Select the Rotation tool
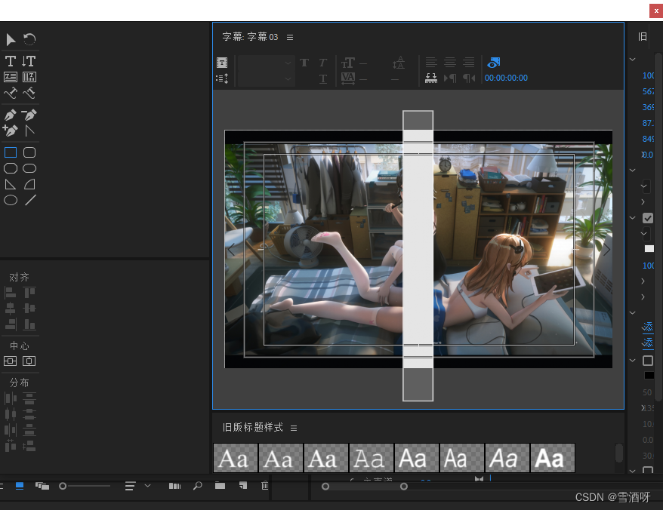 coord(29,40)
